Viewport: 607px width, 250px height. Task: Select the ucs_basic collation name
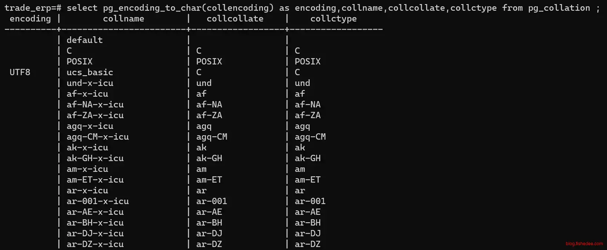pos(90,72)
